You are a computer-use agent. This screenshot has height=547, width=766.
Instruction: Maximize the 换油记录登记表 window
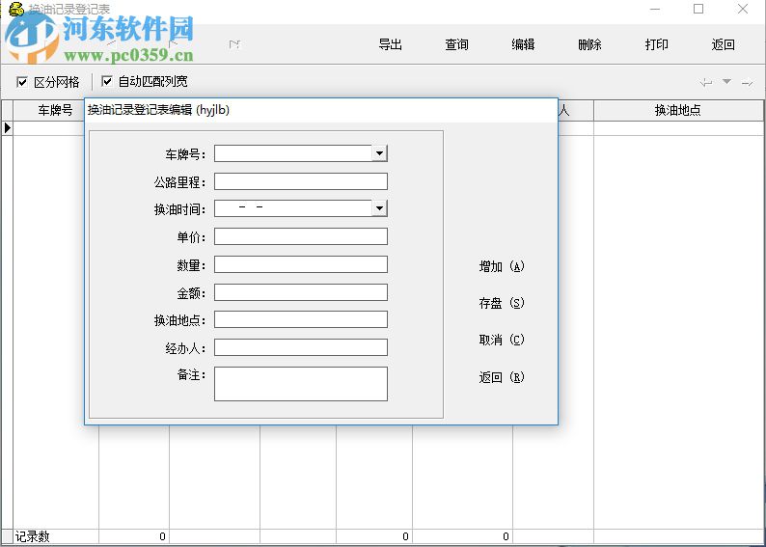pos(698,9)
